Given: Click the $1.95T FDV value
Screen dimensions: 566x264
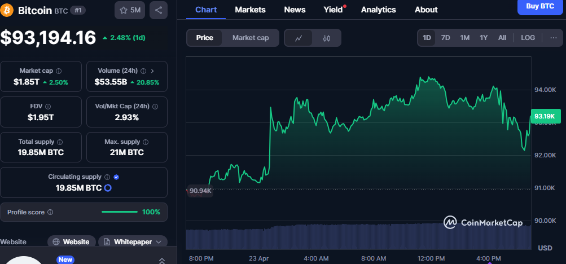Looking at the screenshot, I should coord(41,117).
